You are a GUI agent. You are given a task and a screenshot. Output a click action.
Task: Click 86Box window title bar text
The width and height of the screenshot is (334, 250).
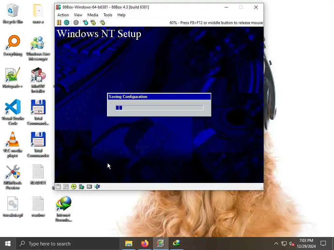(x=106, y=7)
